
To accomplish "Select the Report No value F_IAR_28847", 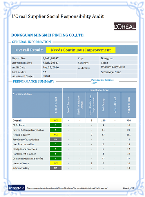I will (x=50, y=58).
